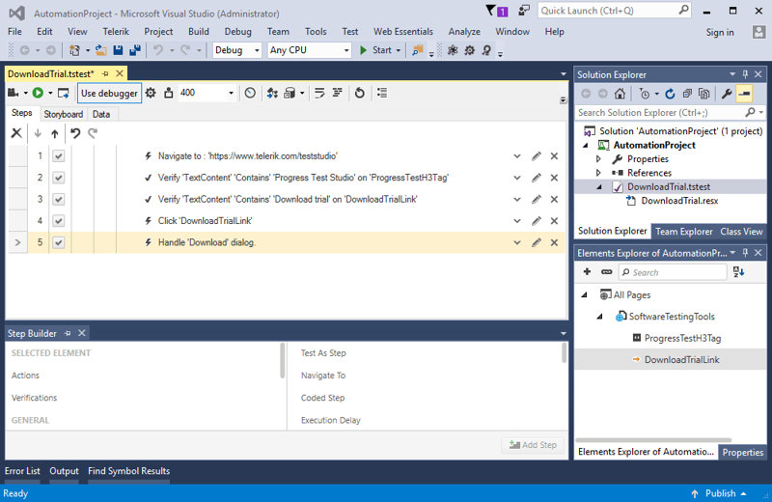Click feedback icon near Quick Launch
Viewport: 772px width, 502px height.
point(524,11)
